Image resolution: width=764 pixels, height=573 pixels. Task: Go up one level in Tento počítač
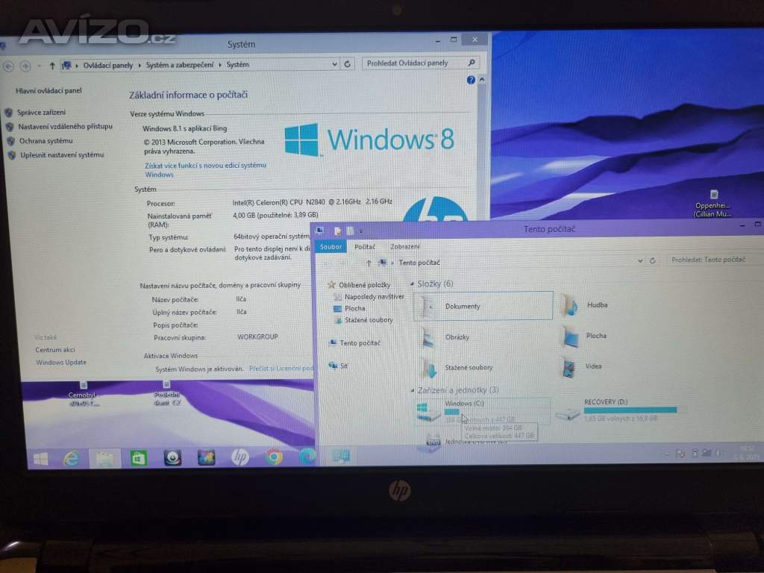coord(369,263)
